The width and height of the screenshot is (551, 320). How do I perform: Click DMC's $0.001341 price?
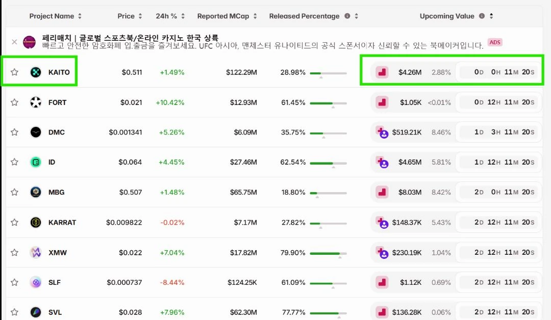[x=126, y=132]
